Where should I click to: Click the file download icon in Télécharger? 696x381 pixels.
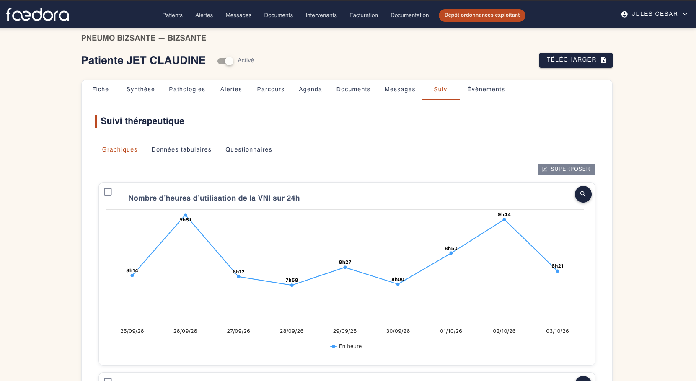point(603,60)
